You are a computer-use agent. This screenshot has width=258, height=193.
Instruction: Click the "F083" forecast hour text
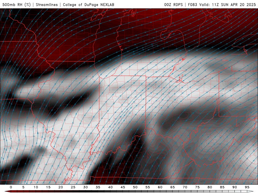point(192,5)
